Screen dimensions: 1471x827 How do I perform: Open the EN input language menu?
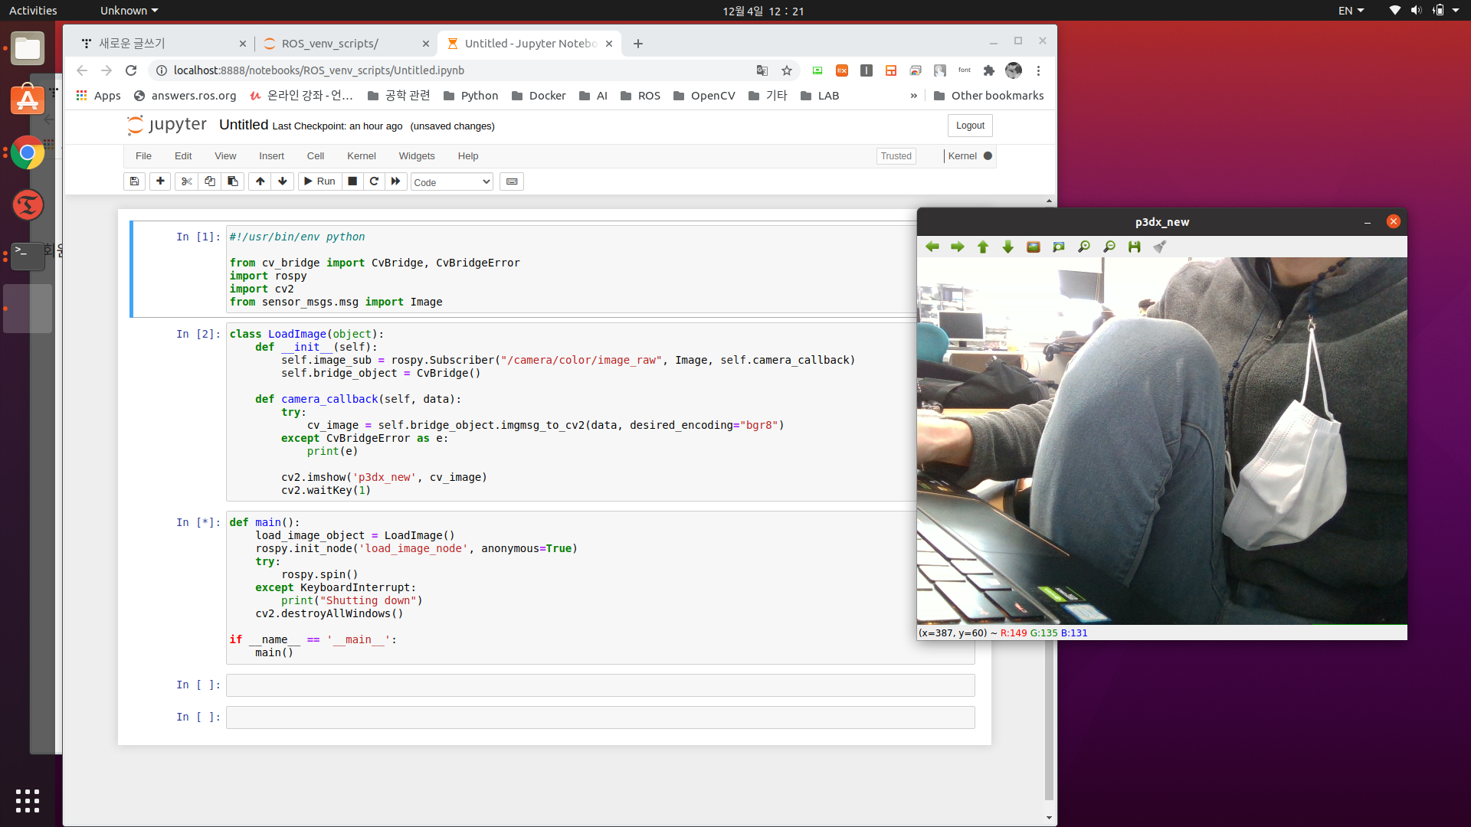1350,11
